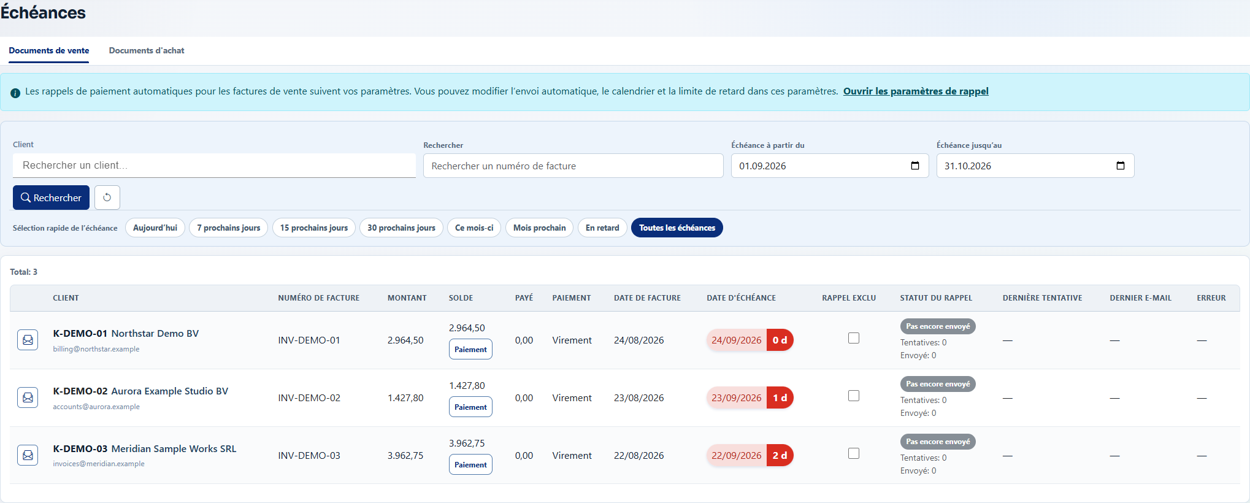Open email reminder icon for Northstar Demo BV
This screenshot has height=503, width=1250.
[28, 340]
